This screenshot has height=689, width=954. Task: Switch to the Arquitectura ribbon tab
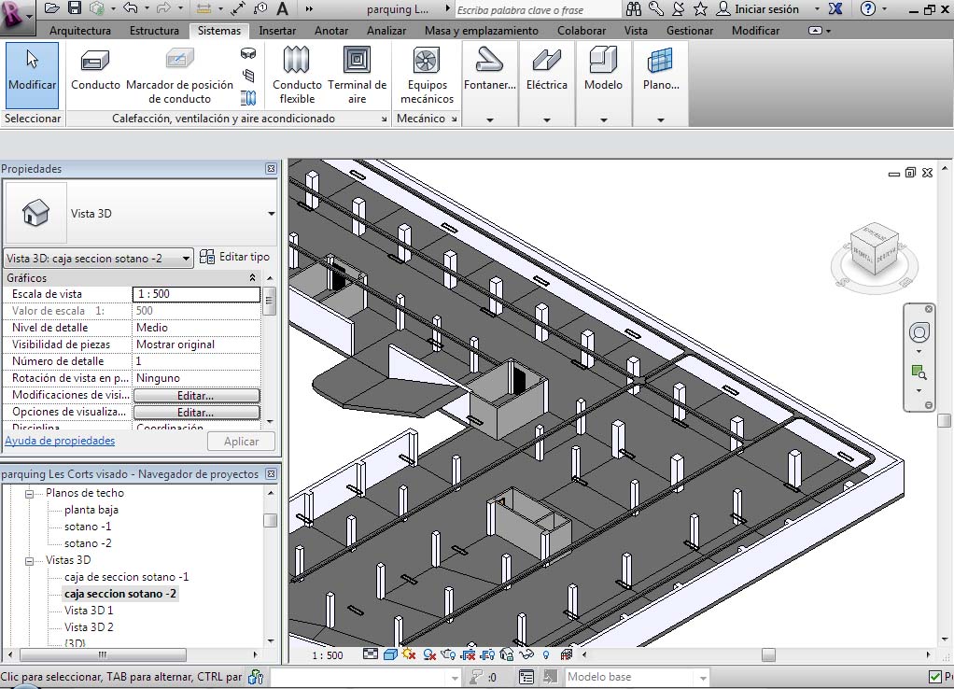click(79, 31)
